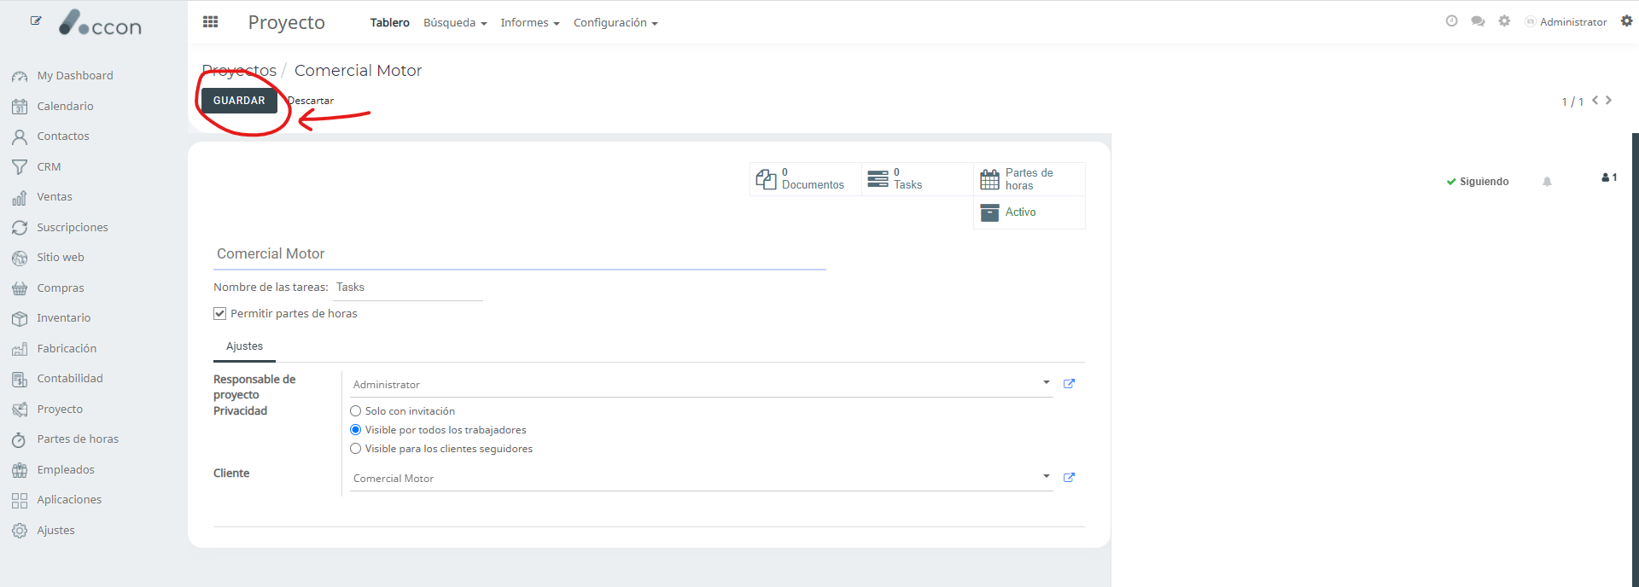Toggle the Siguiendo follow status
Viewport: 1639px width, 587px height.
(x=1478, y=182)
